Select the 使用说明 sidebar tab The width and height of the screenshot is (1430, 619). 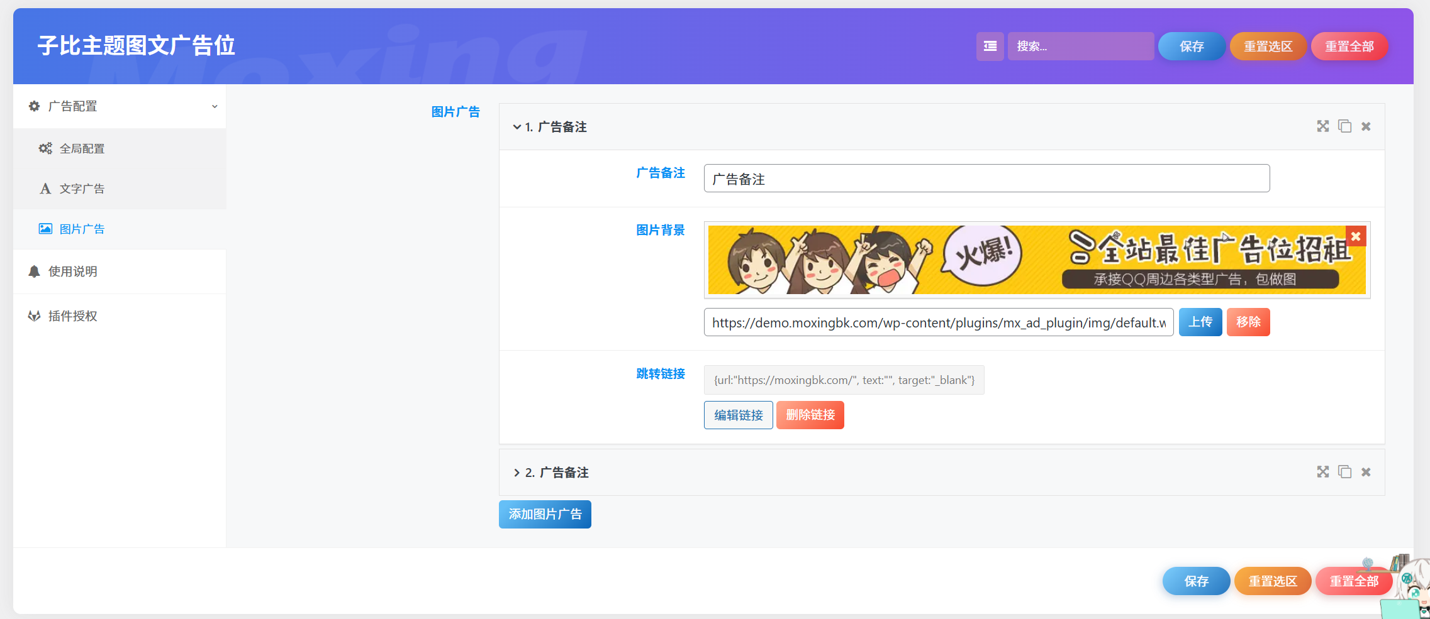(x=72, y=271)
